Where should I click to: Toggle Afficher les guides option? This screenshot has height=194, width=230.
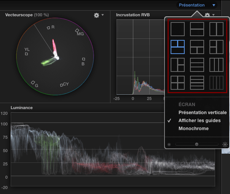point(200,121)
